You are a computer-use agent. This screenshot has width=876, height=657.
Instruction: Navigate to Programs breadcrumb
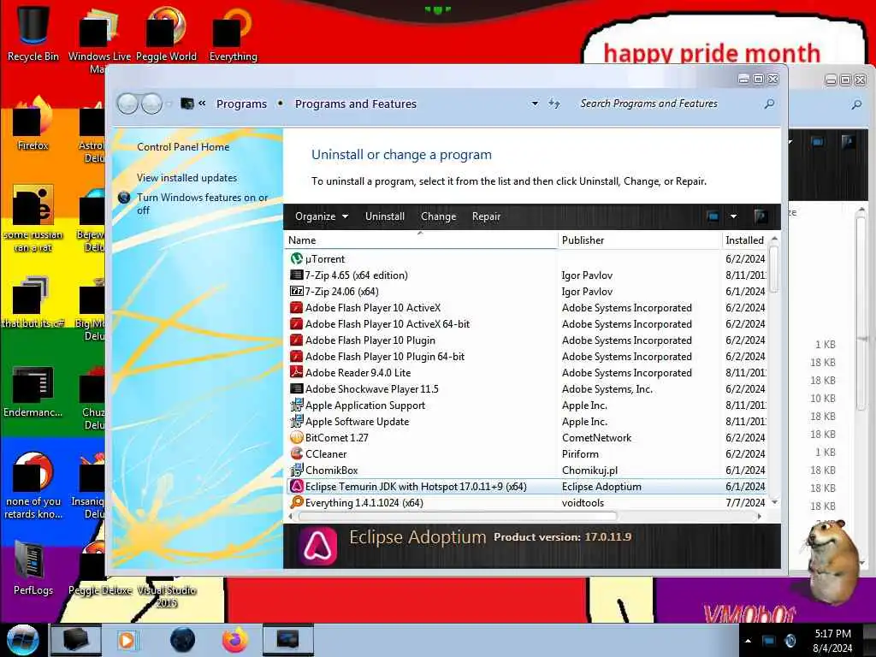(241, 104)
